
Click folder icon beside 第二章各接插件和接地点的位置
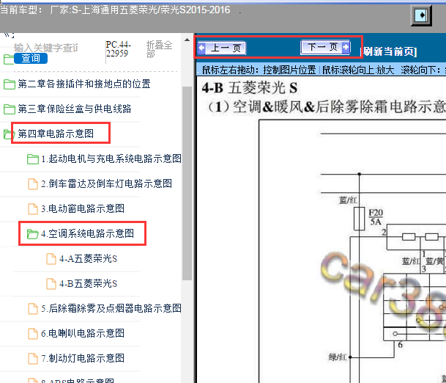pos(10,84)
